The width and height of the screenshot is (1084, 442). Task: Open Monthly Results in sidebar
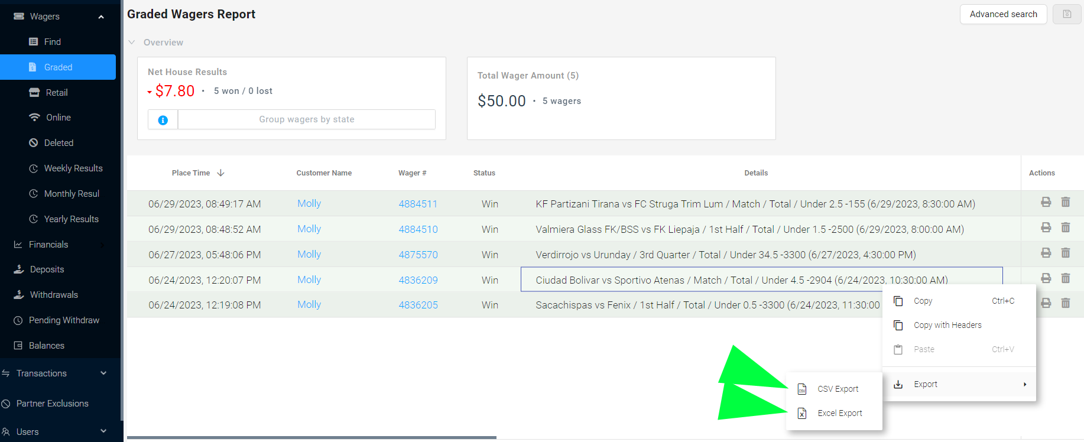(72, 194)
